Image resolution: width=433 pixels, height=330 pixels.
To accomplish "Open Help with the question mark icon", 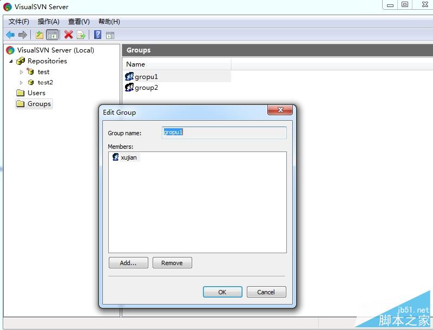I will point(98,35).
